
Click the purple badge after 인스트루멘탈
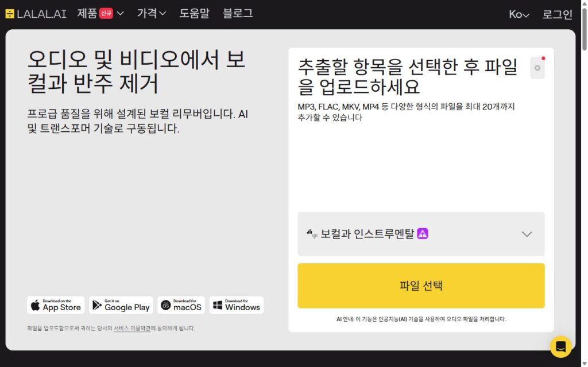pos(423,234)
